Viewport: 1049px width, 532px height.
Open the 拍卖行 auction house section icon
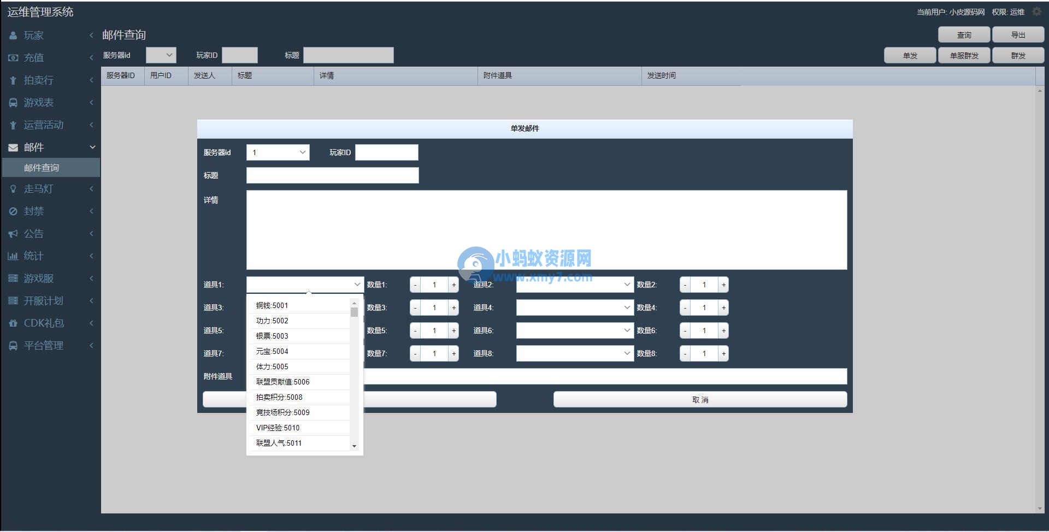(x=13, y=80)
